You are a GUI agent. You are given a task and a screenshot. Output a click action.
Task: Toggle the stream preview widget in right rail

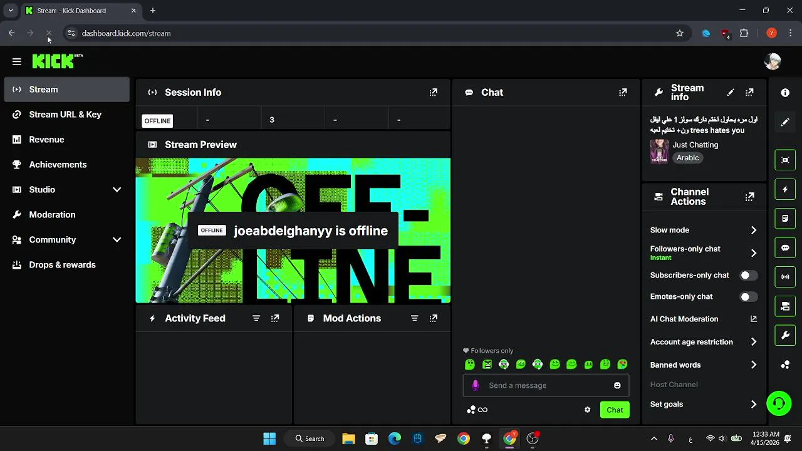(x=785, y=160)
